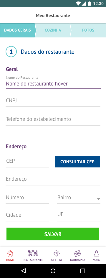Screen dimensions: 106x278
Task: Focus the Telefone do estabelecimento field
Action: pos(53,119)
